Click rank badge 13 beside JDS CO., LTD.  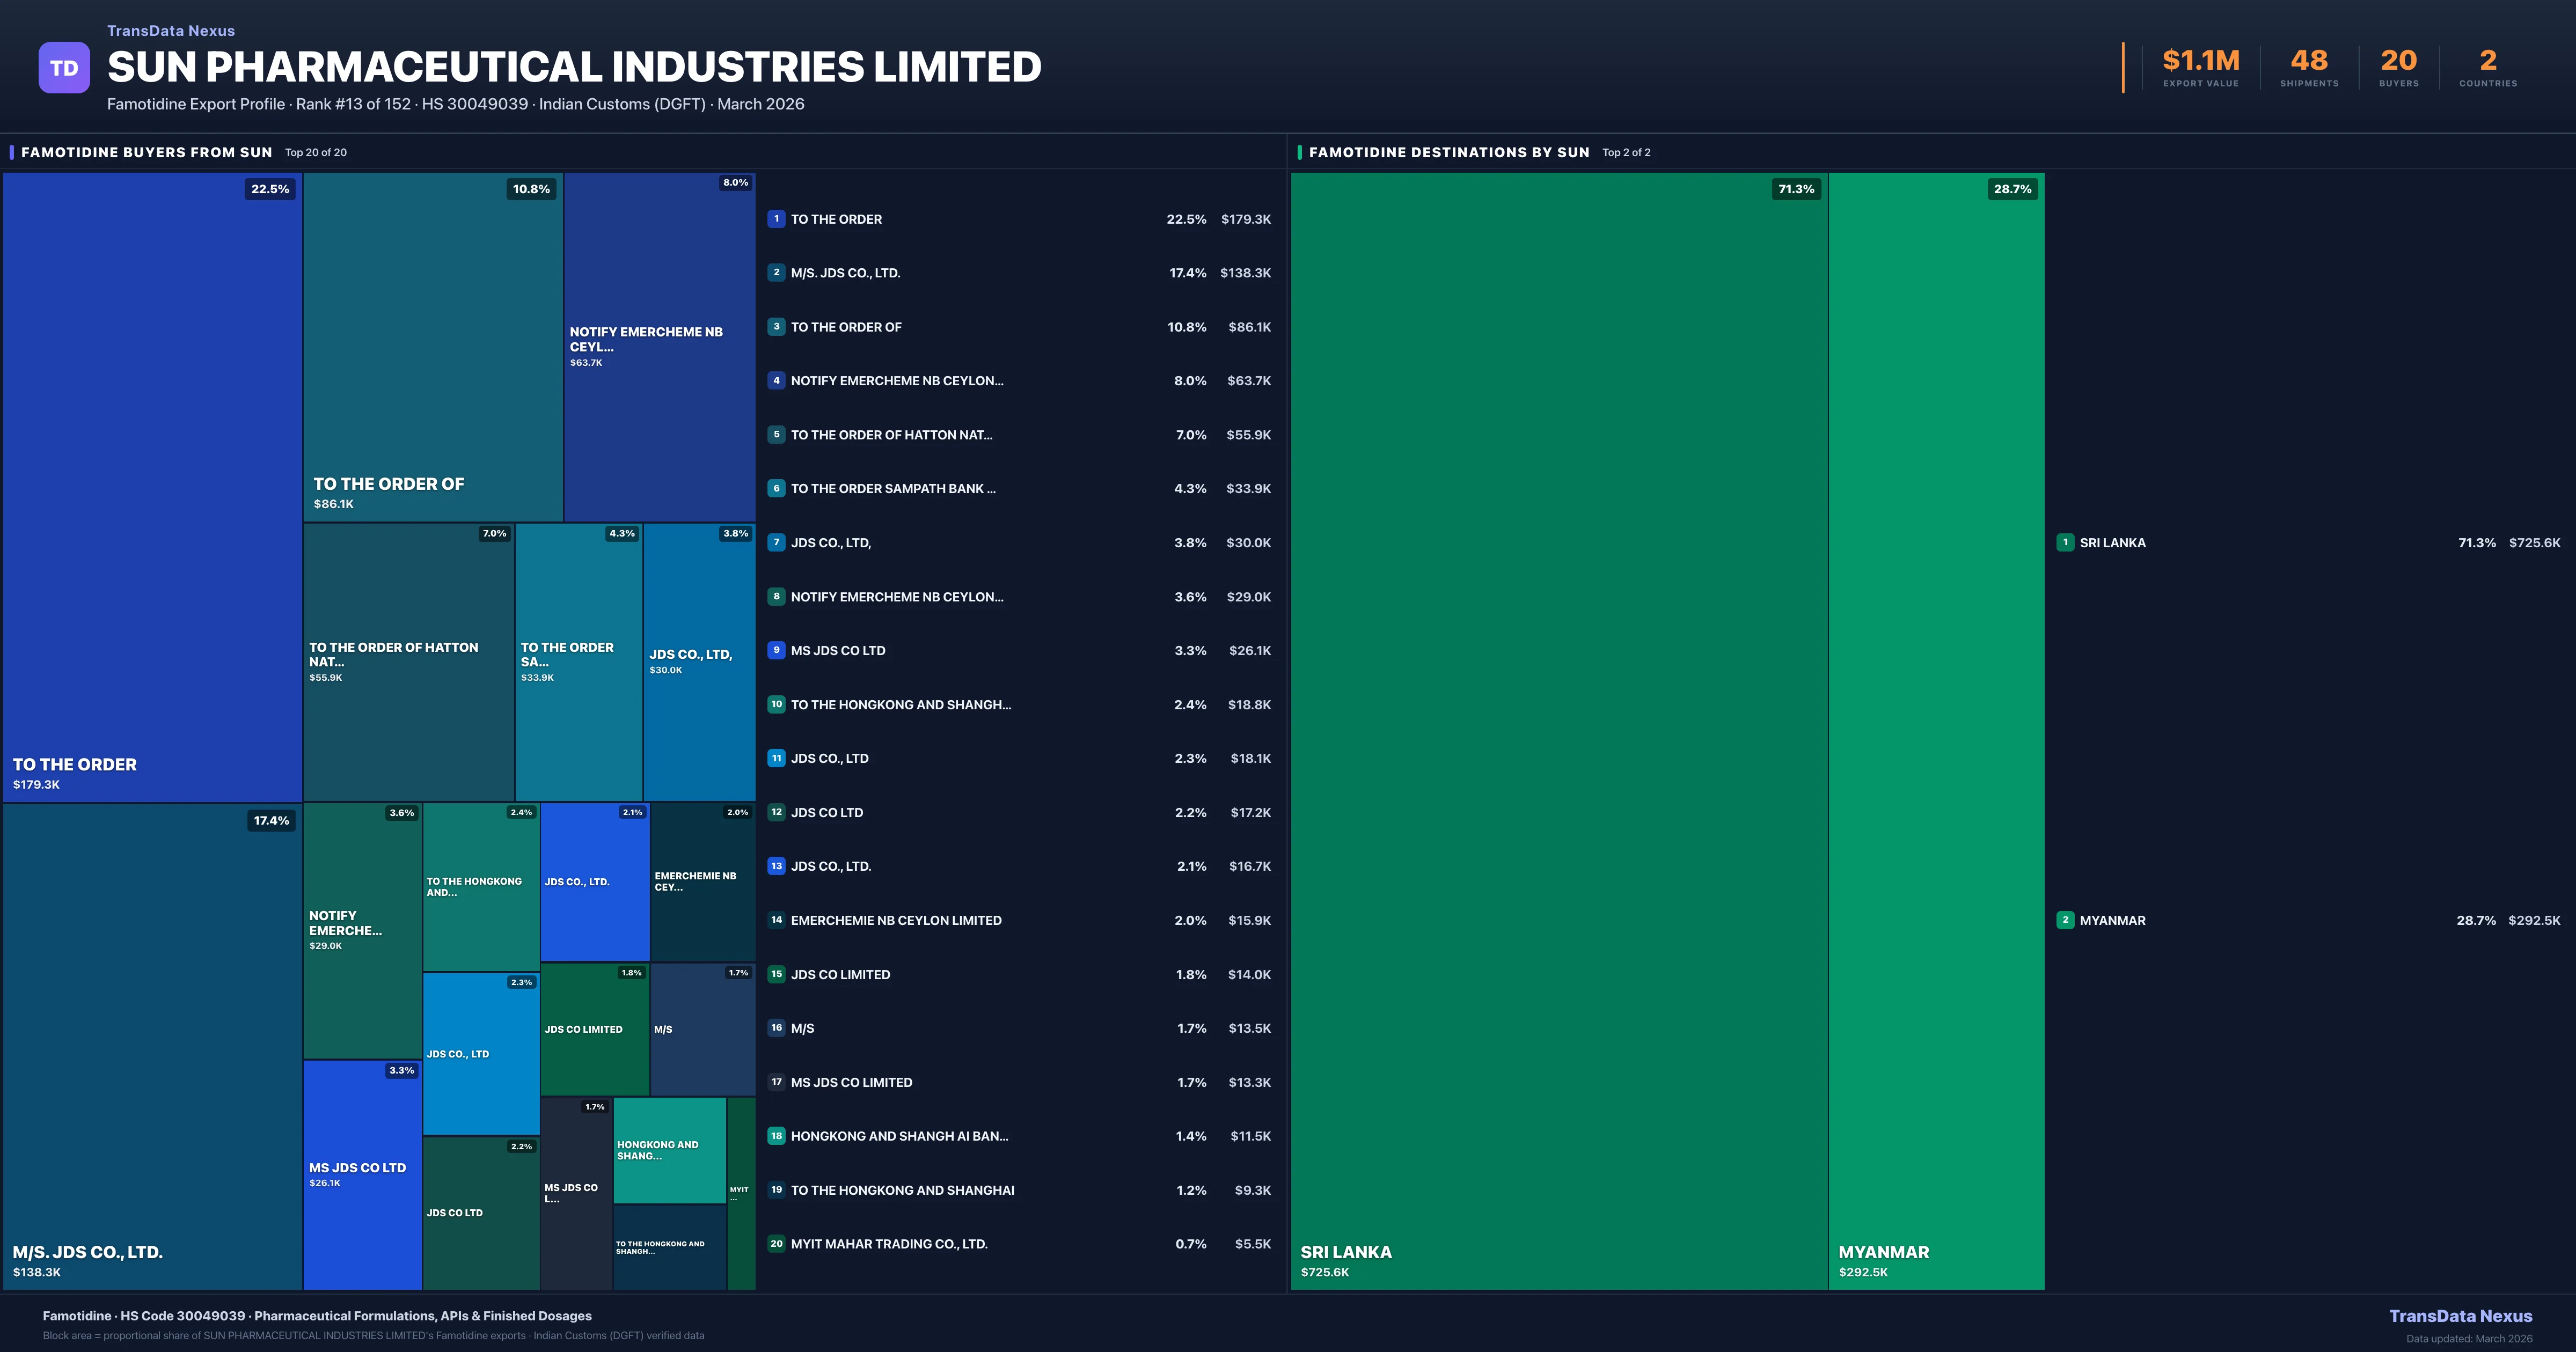(776, 866)
